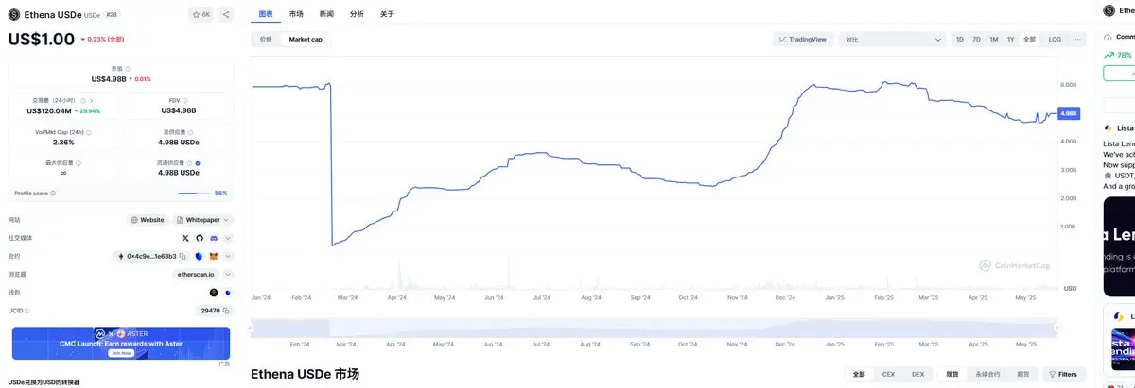This screenshot has width=1135, height=388.
Task: Click the info icon next to 总供应量
Action: [x=188, y=131]
